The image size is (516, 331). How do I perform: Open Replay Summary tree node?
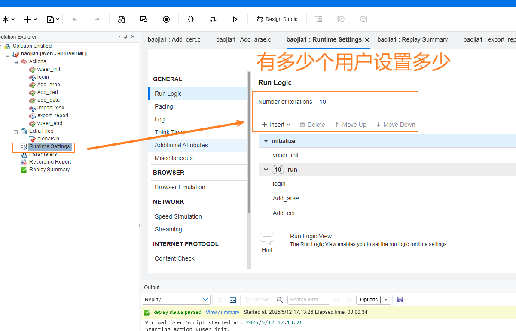coord(49,170)
